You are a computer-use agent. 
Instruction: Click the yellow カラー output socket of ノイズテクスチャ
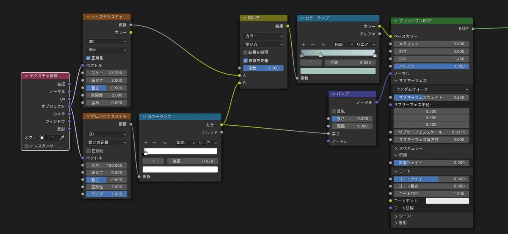pyautogui.click(x=131, y=32)
